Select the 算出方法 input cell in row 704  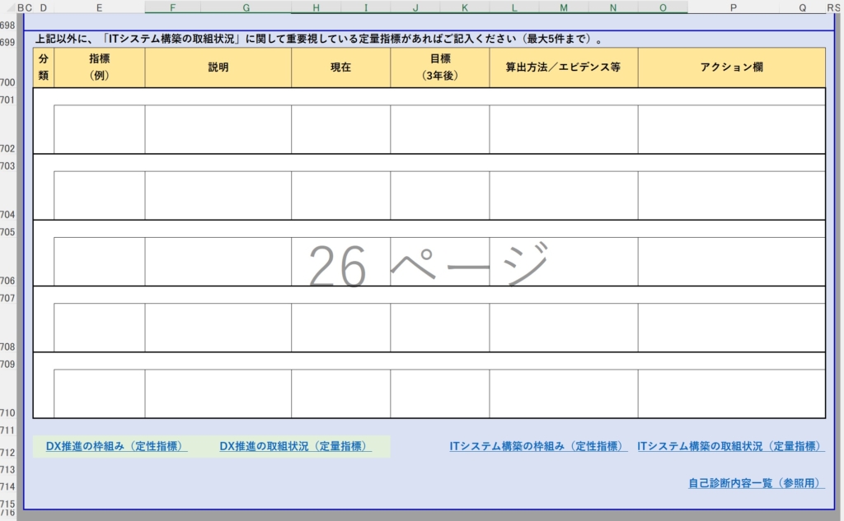point(564,196)
